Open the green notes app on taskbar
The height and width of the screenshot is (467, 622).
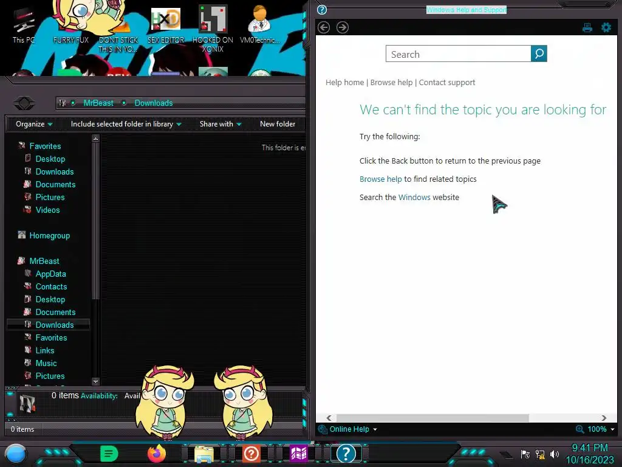click(x=109, y=453)
